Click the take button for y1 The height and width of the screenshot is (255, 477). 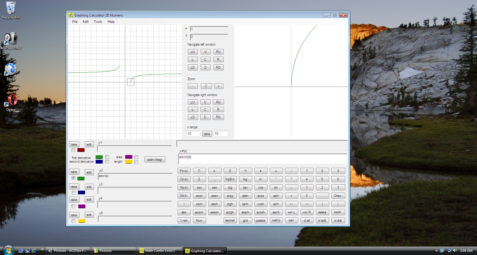74,144
